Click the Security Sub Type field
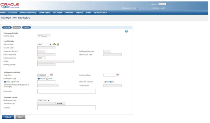 112,55
